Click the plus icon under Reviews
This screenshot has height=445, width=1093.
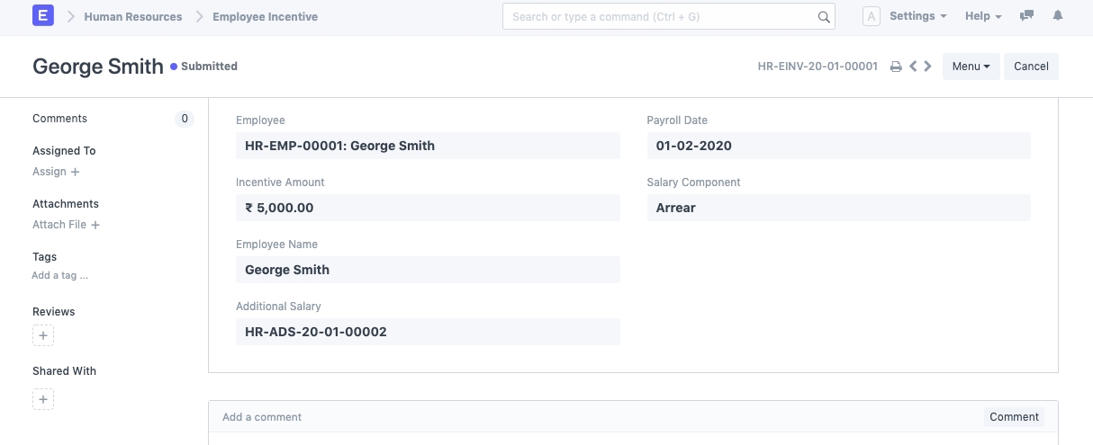coord(43,336)
